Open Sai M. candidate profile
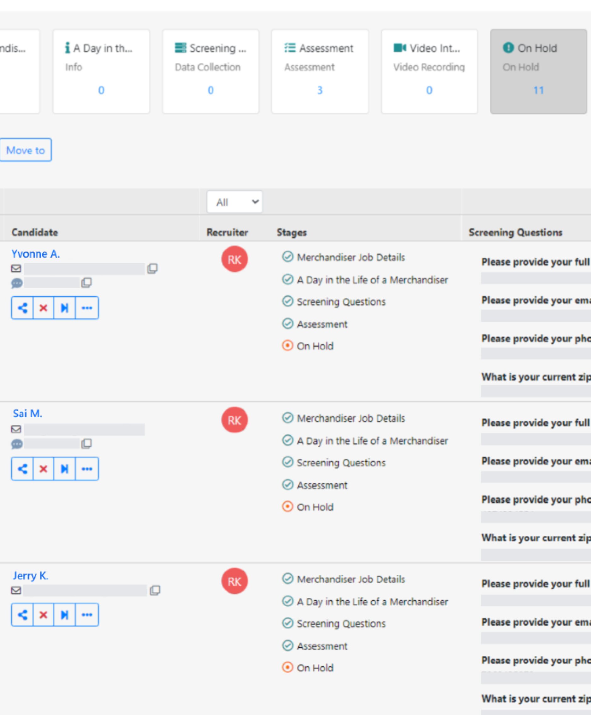591x715 pixels. (27, 414)
